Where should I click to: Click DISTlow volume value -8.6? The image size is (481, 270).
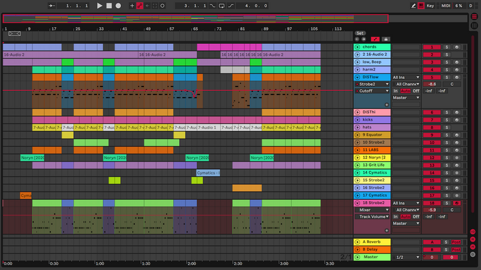tap(432, 84)
